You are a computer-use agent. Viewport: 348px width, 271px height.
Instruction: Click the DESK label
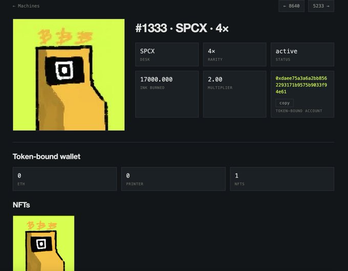(145, 59)
